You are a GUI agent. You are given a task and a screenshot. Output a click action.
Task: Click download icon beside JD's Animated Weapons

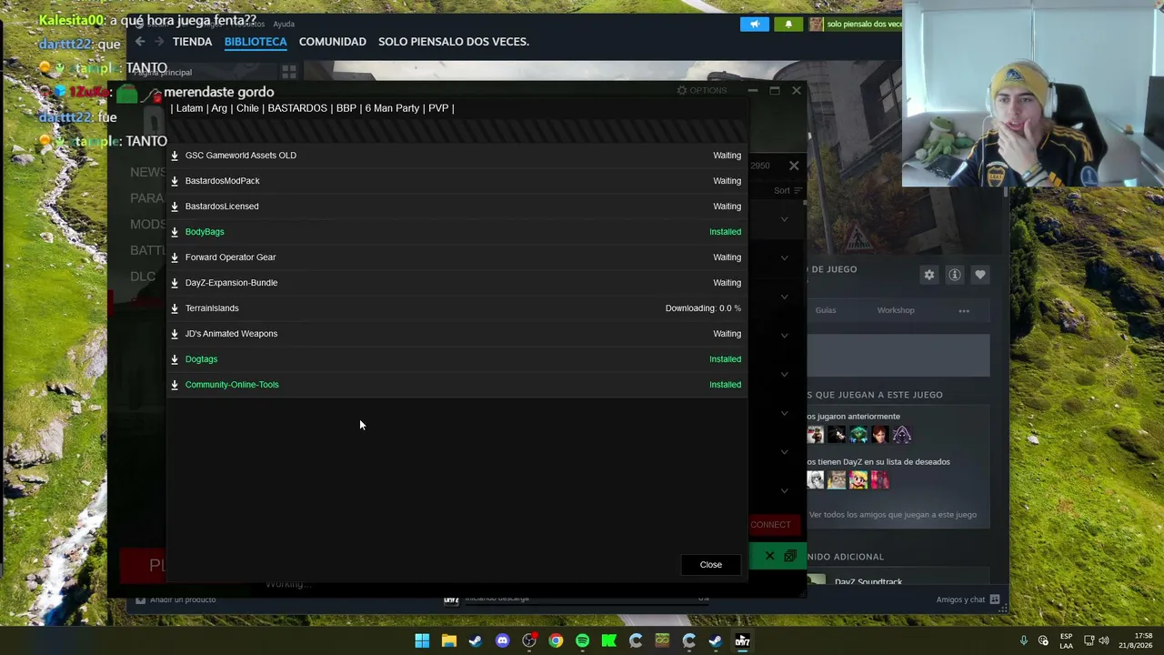tap(175, 334)
